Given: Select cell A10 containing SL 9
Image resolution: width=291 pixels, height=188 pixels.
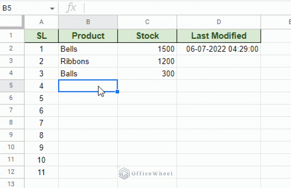Looking at the screenshot, I should (x=41, y=147).
